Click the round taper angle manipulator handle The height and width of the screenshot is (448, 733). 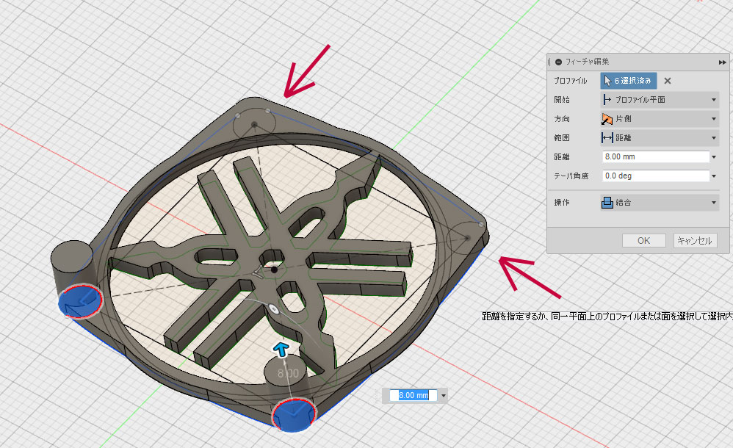(x=272, y=311)
